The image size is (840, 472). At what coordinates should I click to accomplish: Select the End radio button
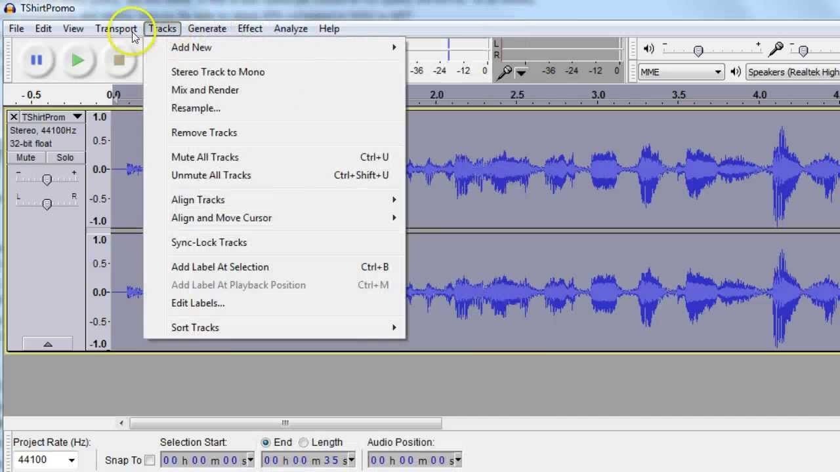pos(265,442)
